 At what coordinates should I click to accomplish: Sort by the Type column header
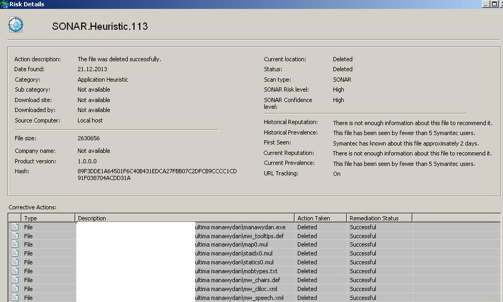tap(48, 218)
